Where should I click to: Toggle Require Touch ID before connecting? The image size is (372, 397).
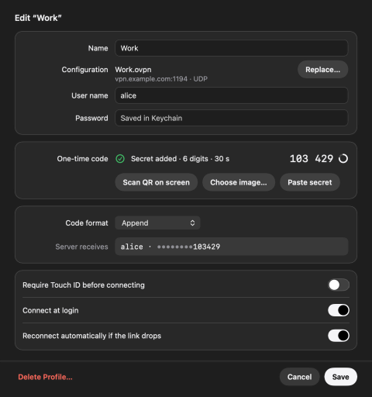point(339,285)
